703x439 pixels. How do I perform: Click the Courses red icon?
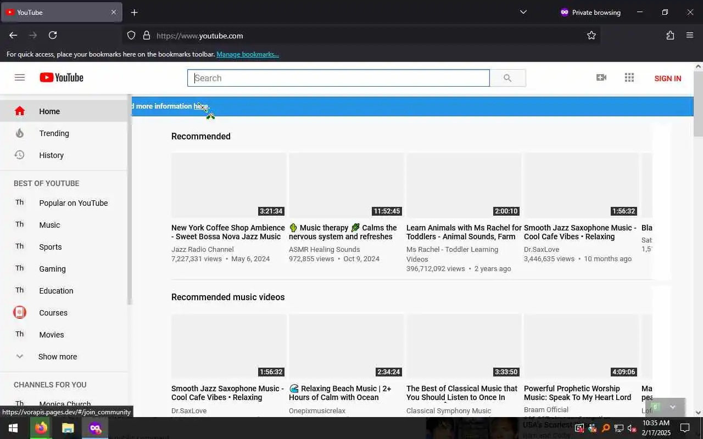[20, 312]
